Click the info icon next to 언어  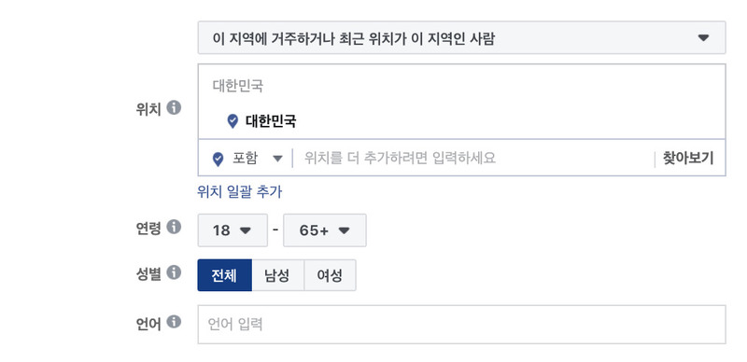click(174, 322)
